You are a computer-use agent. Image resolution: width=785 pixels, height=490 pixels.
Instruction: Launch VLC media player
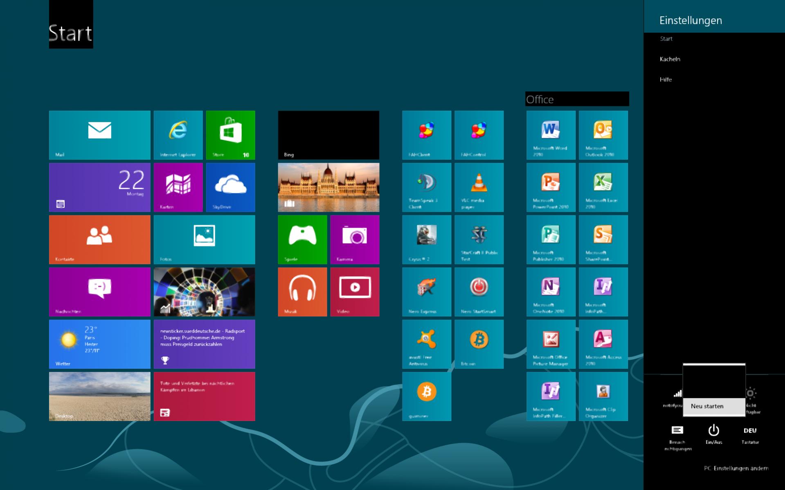[479, 187]
